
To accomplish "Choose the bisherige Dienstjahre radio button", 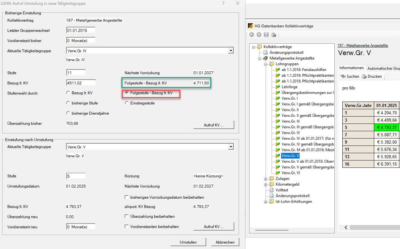I will pyautogui.click(x=68, y=113).
